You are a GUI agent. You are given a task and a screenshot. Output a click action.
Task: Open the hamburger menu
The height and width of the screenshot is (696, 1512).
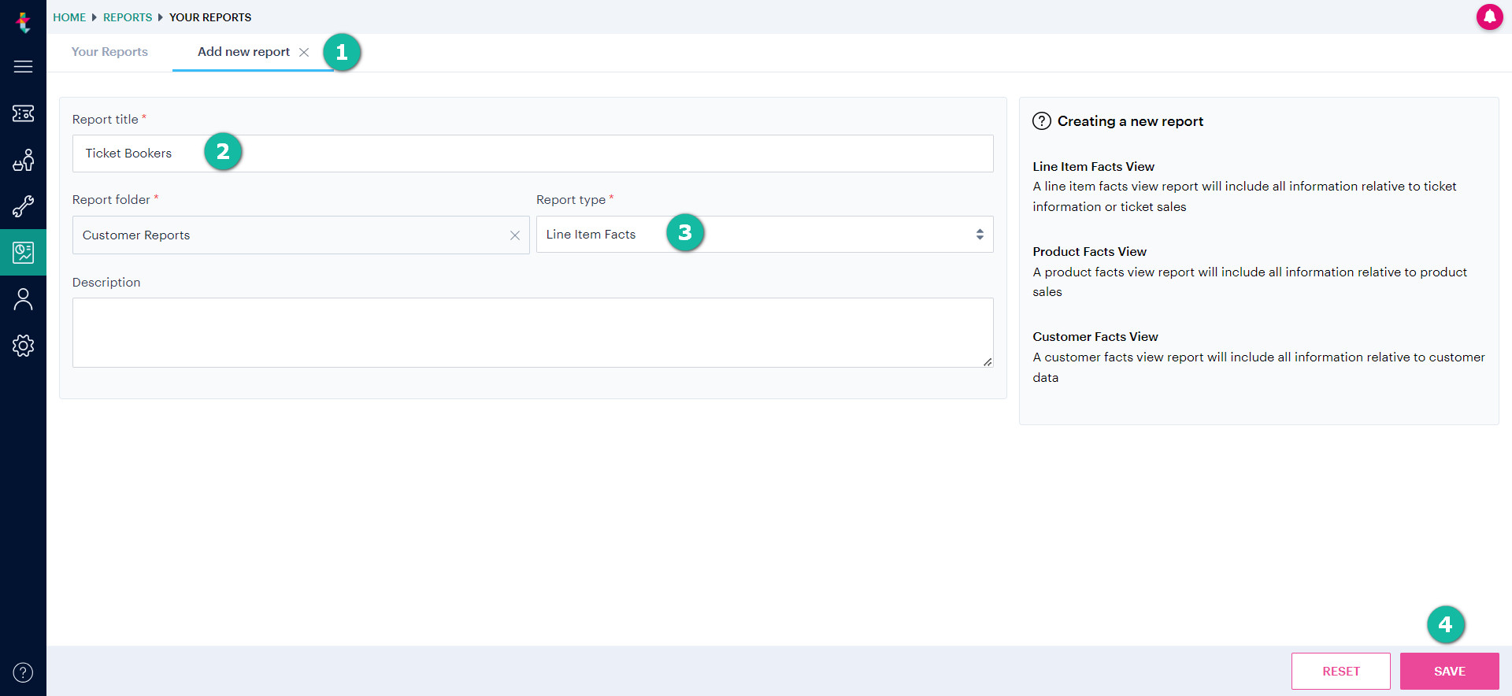click(x=24, y=67)
